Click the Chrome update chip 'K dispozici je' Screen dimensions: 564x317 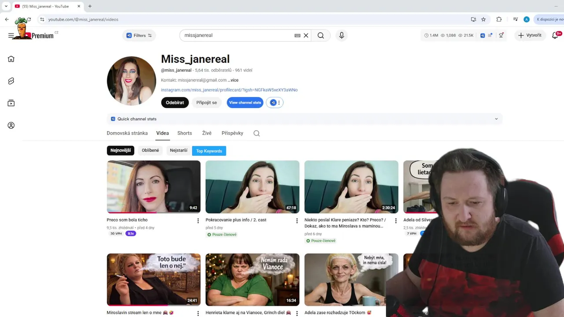pos(549,19)
